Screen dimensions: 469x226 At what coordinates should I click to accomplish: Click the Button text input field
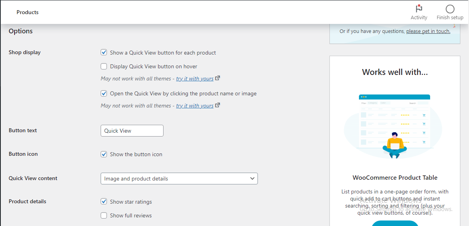132,131
